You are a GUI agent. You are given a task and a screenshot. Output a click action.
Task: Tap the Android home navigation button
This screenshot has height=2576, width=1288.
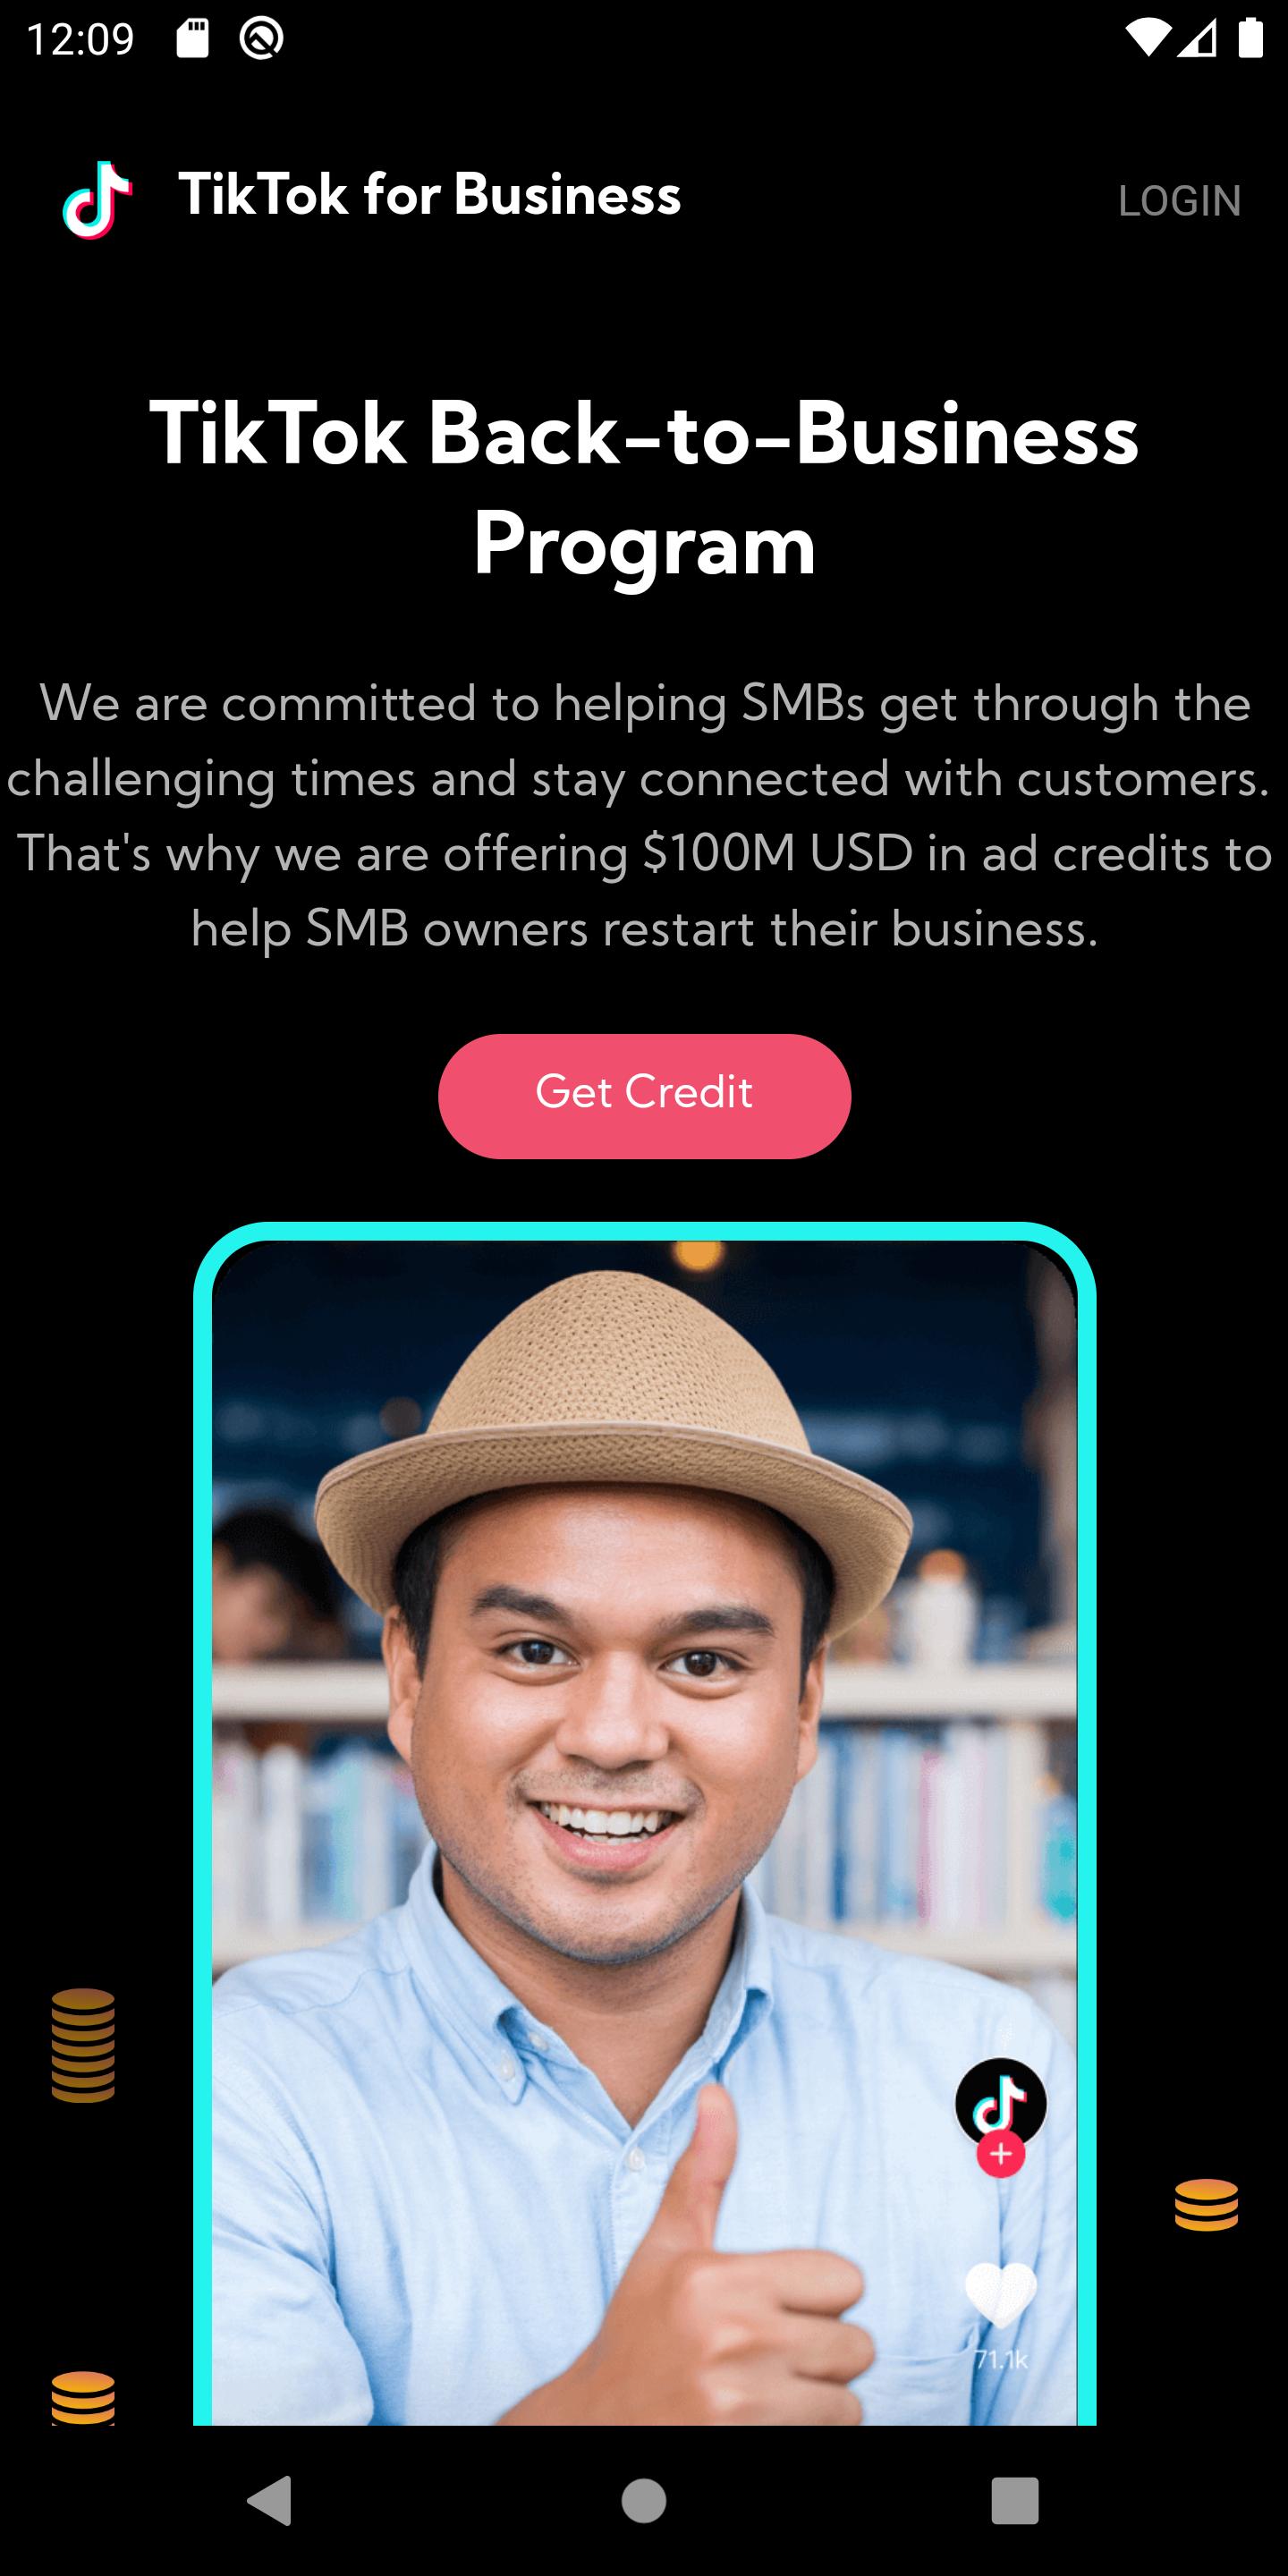pyautogui.click(x=643, y=2501)
